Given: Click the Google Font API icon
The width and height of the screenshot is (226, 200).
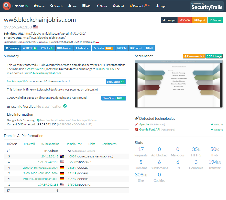Looking at the screenshot, I should [x=136, y=129].
